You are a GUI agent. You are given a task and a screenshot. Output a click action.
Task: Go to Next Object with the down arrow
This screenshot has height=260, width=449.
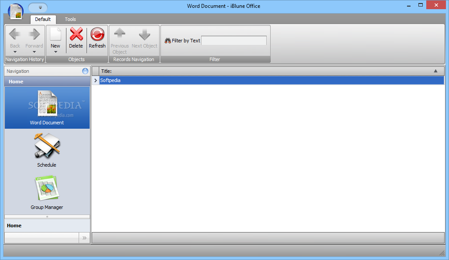145,34
